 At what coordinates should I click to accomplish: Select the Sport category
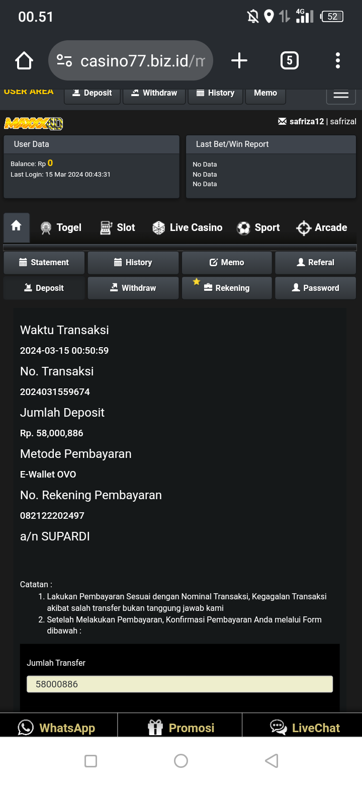point(258,228)
